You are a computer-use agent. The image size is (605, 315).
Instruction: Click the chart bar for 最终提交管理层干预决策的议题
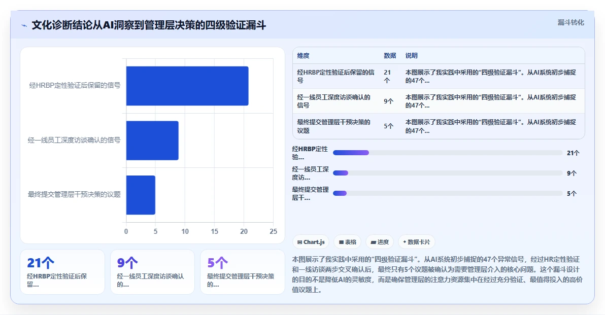pyautogui.click(x=141, y=195)
